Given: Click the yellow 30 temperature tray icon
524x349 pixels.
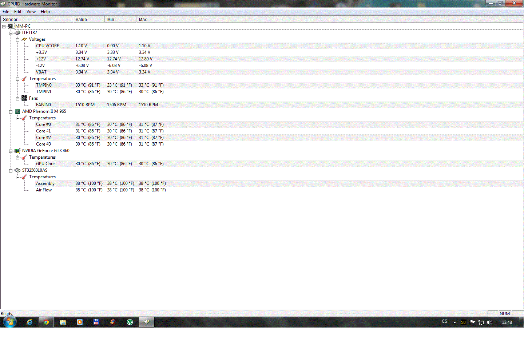Looking at the screenshot, I should 463,322.
